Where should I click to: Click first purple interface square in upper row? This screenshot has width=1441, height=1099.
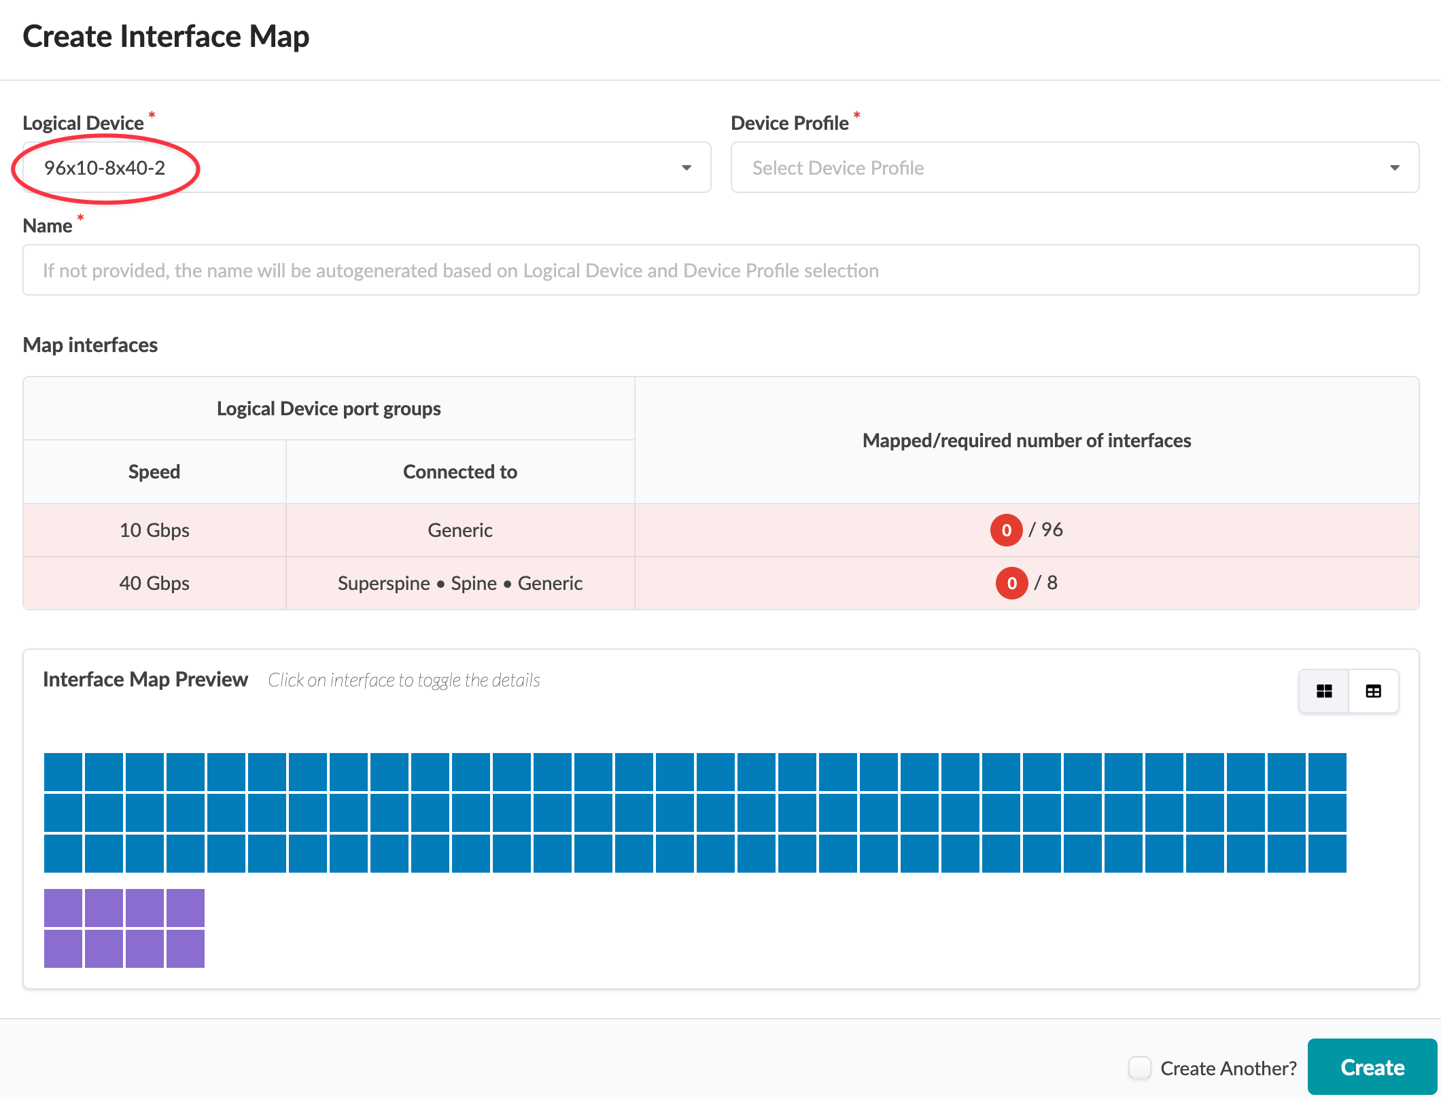63,907
